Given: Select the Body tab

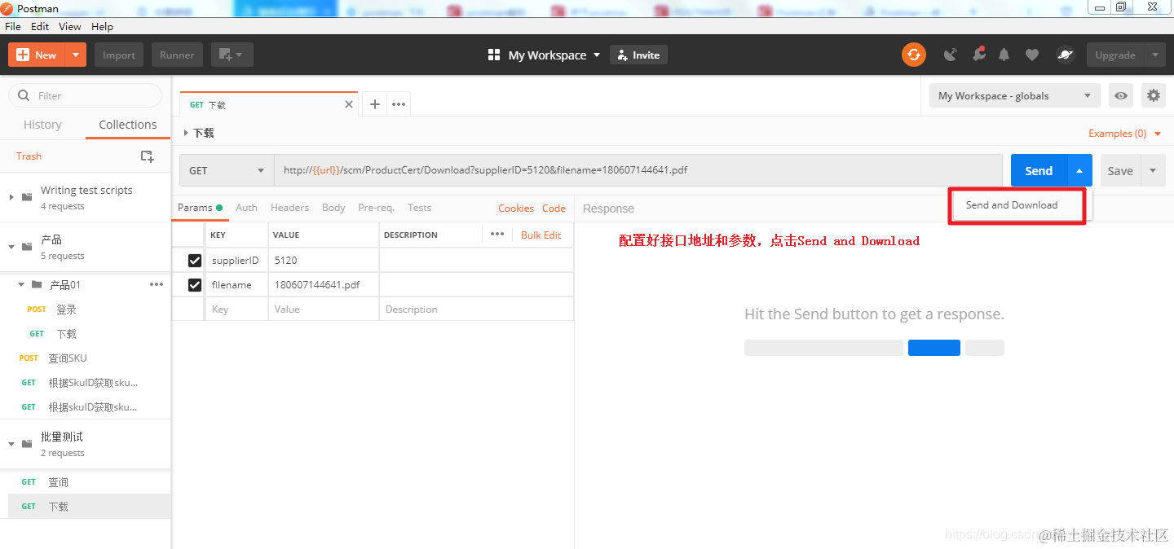Looking at the screenshot, I should 333,208.
